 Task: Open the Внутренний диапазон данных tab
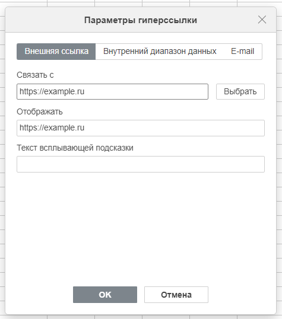tap(160, 52)
